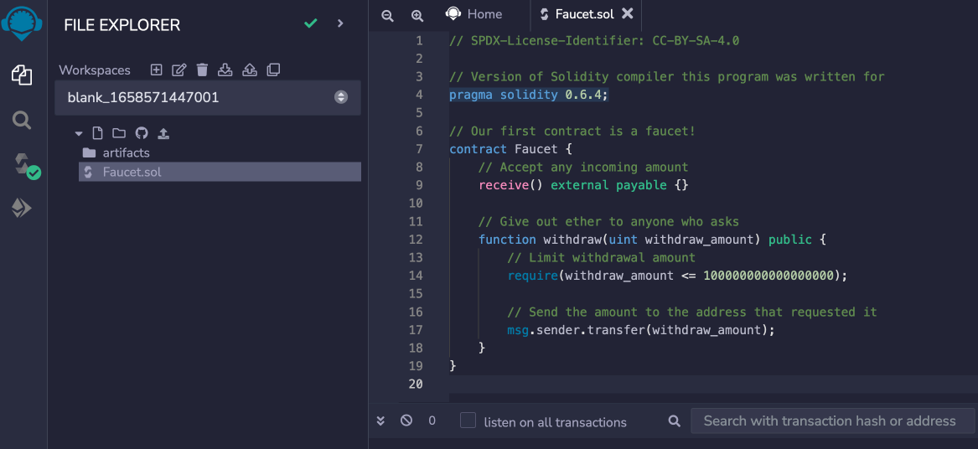Click the clone workspace icon

point(273,70)
